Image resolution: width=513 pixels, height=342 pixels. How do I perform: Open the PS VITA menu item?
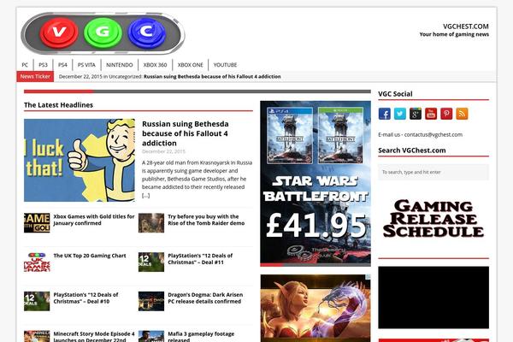(x=86, y=65)
